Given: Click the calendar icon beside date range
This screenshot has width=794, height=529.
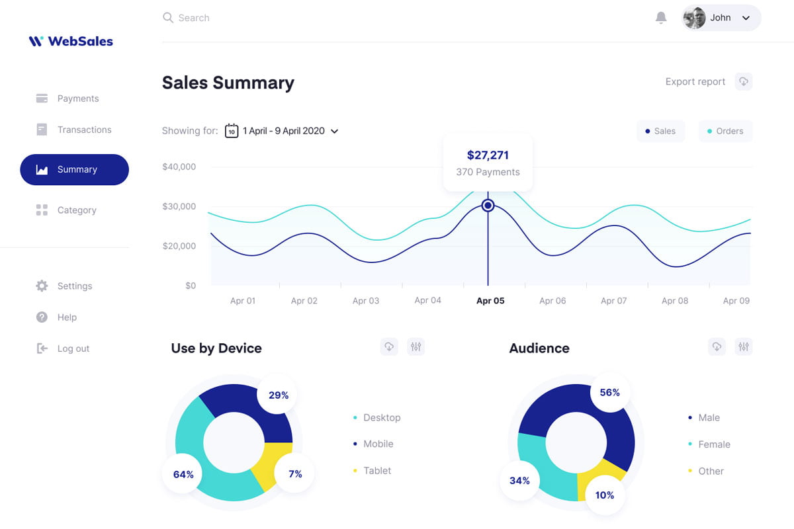Looking at the screenshot, I should 232,131.
